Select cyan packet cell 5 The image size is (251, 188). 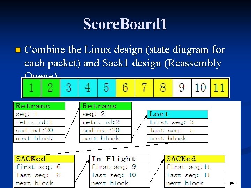(x=107, y=88)
